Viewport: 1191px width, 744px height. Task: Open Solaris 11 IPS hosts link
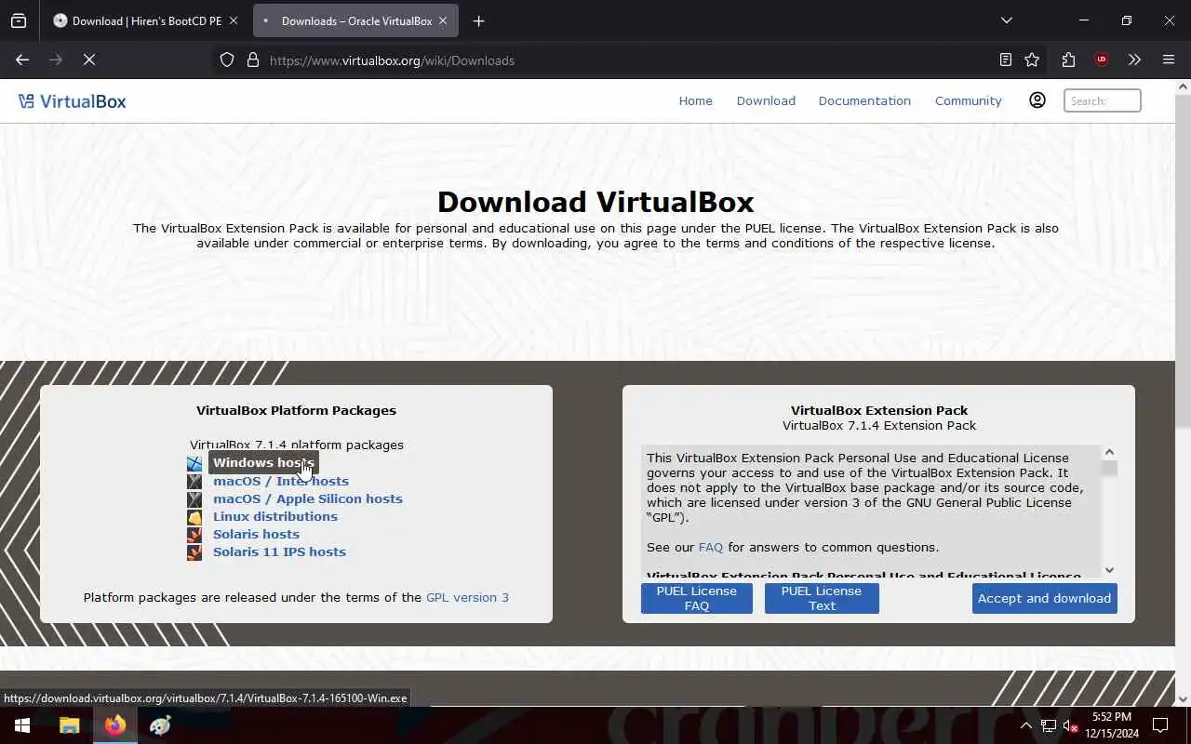(279, 551)
